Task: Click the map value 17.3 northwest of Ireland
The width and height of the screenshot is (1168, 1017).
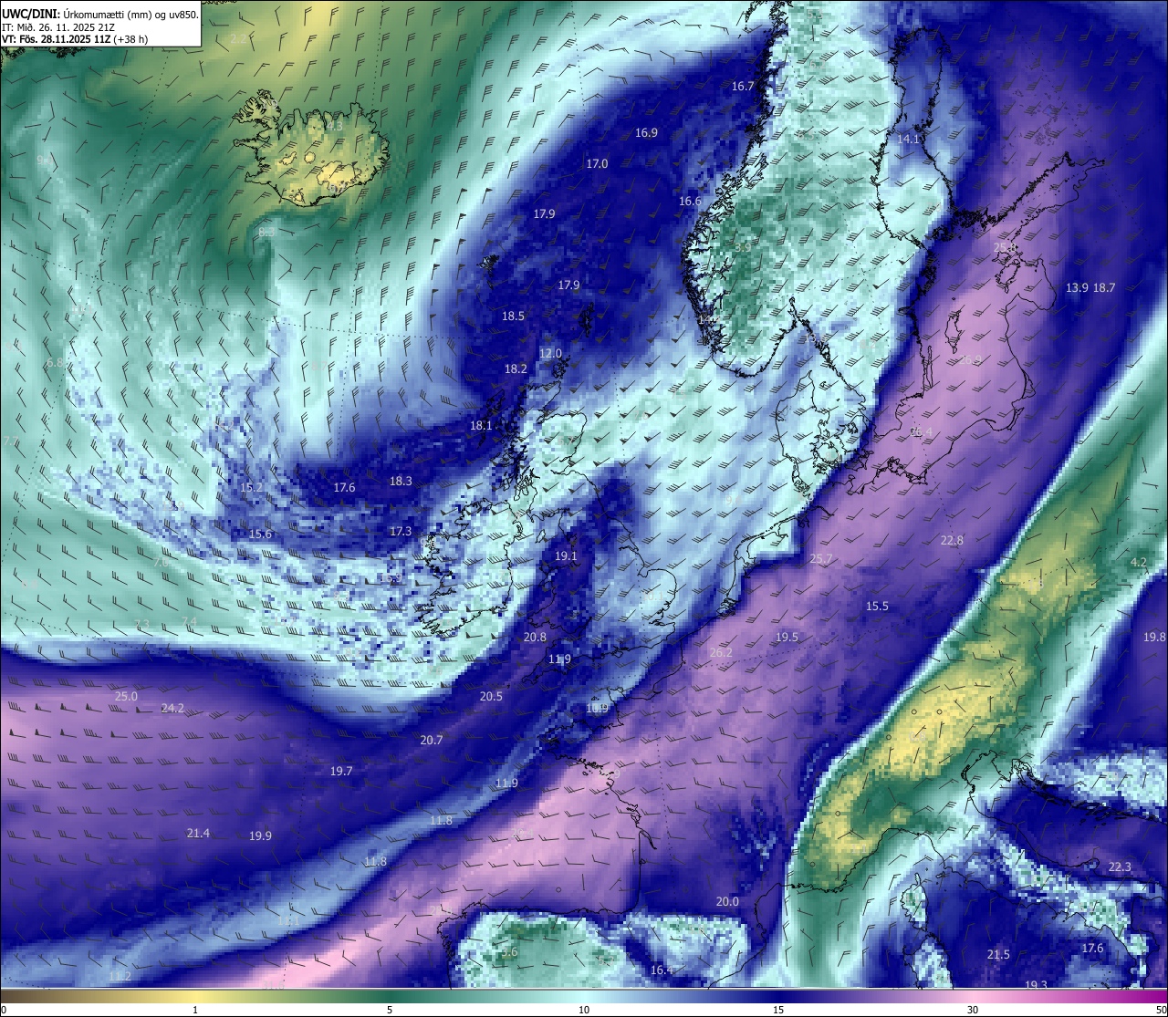Action: pyautogui.click(x=401, y=532)
